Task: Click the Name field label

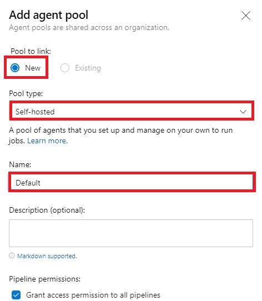Action: tap(20, 164)
